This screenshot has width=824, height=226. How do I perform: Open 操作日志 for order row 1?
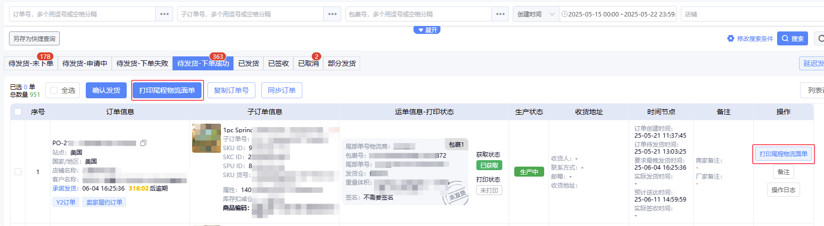(783, 190)
